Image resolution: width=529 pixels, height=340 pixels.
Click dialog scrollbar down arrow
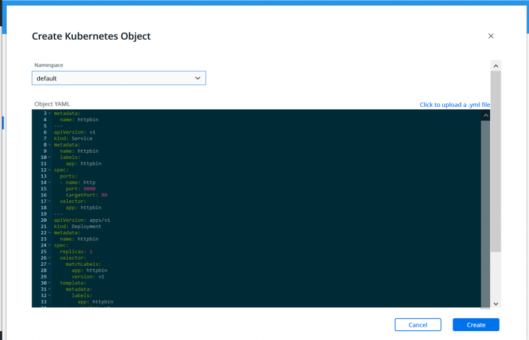click(x=495, y=303)
